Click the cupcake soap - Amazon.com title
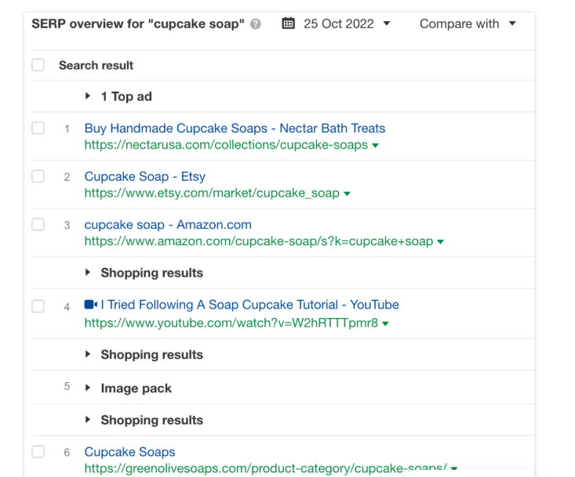575x477 pixels. coord(168,225)
